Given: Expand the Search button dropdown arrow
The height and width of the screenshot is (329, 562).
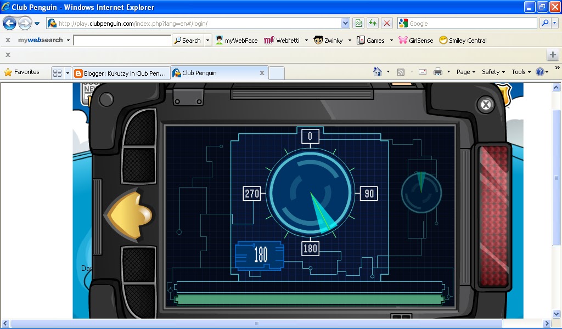Looking at the screenshot, I should [x=207, y=41].
